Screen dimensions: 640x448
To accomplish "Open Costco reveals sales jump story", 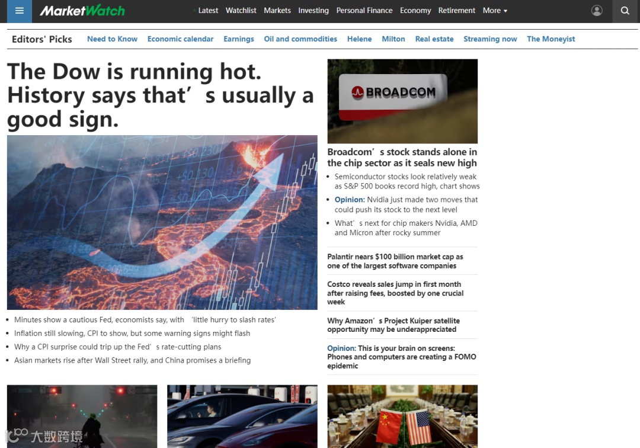I will point(395,293).
